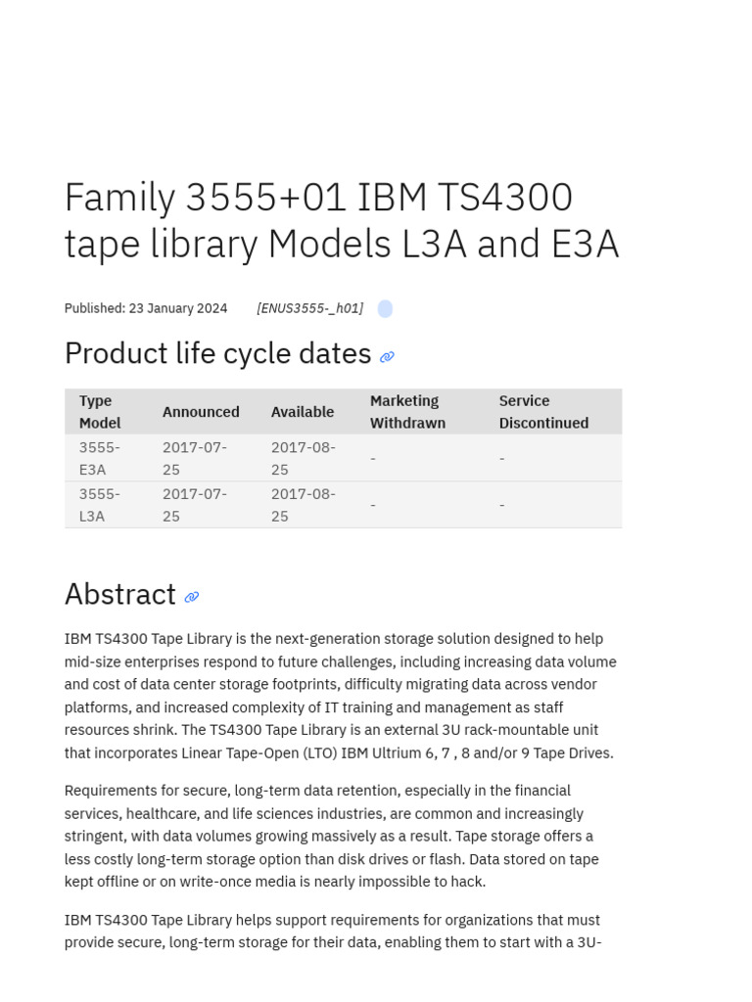Select the Product life cycle dates heading

217,353
